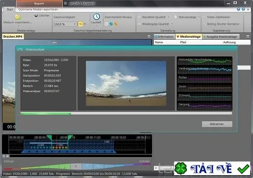253x178 pixels.
Task: Open the Export tab
Action: click(x=39, y=3)
